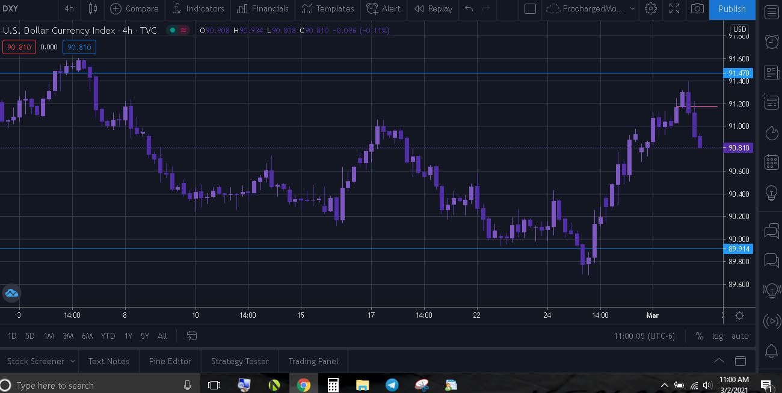Click the red 90.810 sell button
This screenshot has width=782, height=393.
point(19,47)
